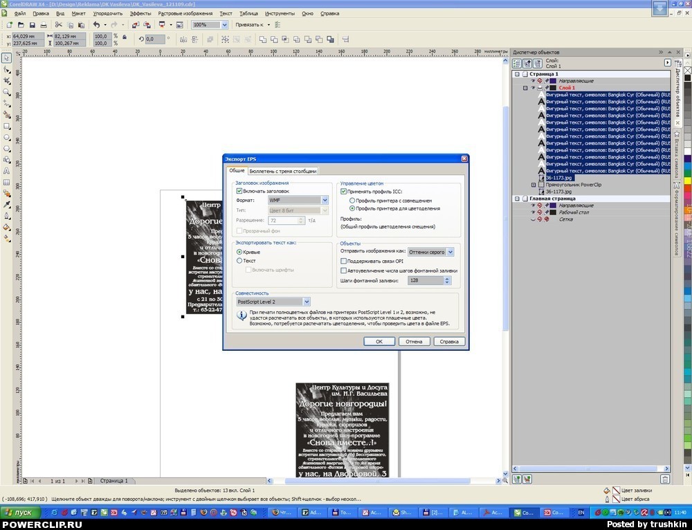Enable the 'Поддерживать связи OPI' checkbox
The height and width of the screenshot is (530, 692).
coord(344,262)
